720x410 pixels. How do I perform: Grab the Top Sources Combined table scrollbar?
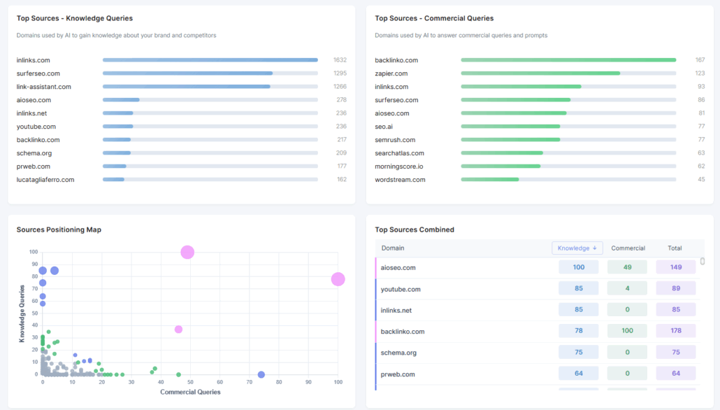(702, 261)
